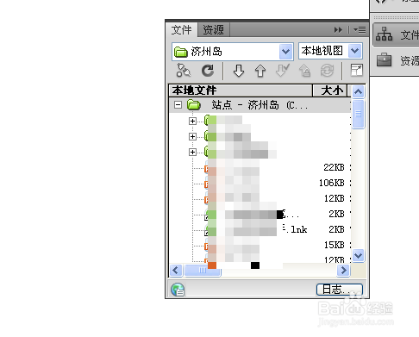Click the horizontal scrollbar thumb
This screenshot has height=337, width=419.
pyautogui.click(x=203, y=271)
